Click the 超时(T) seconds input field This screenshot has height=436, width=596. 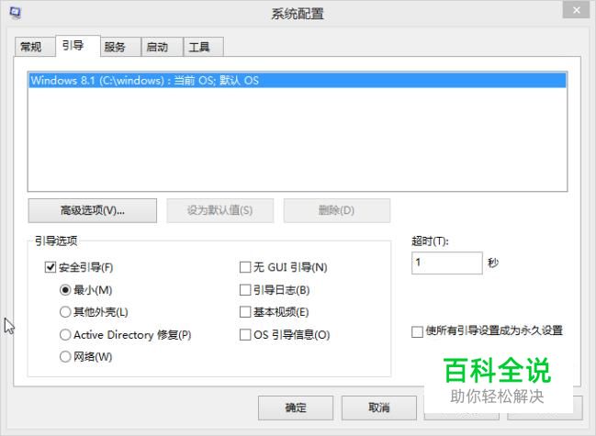(x=447, y=263)
